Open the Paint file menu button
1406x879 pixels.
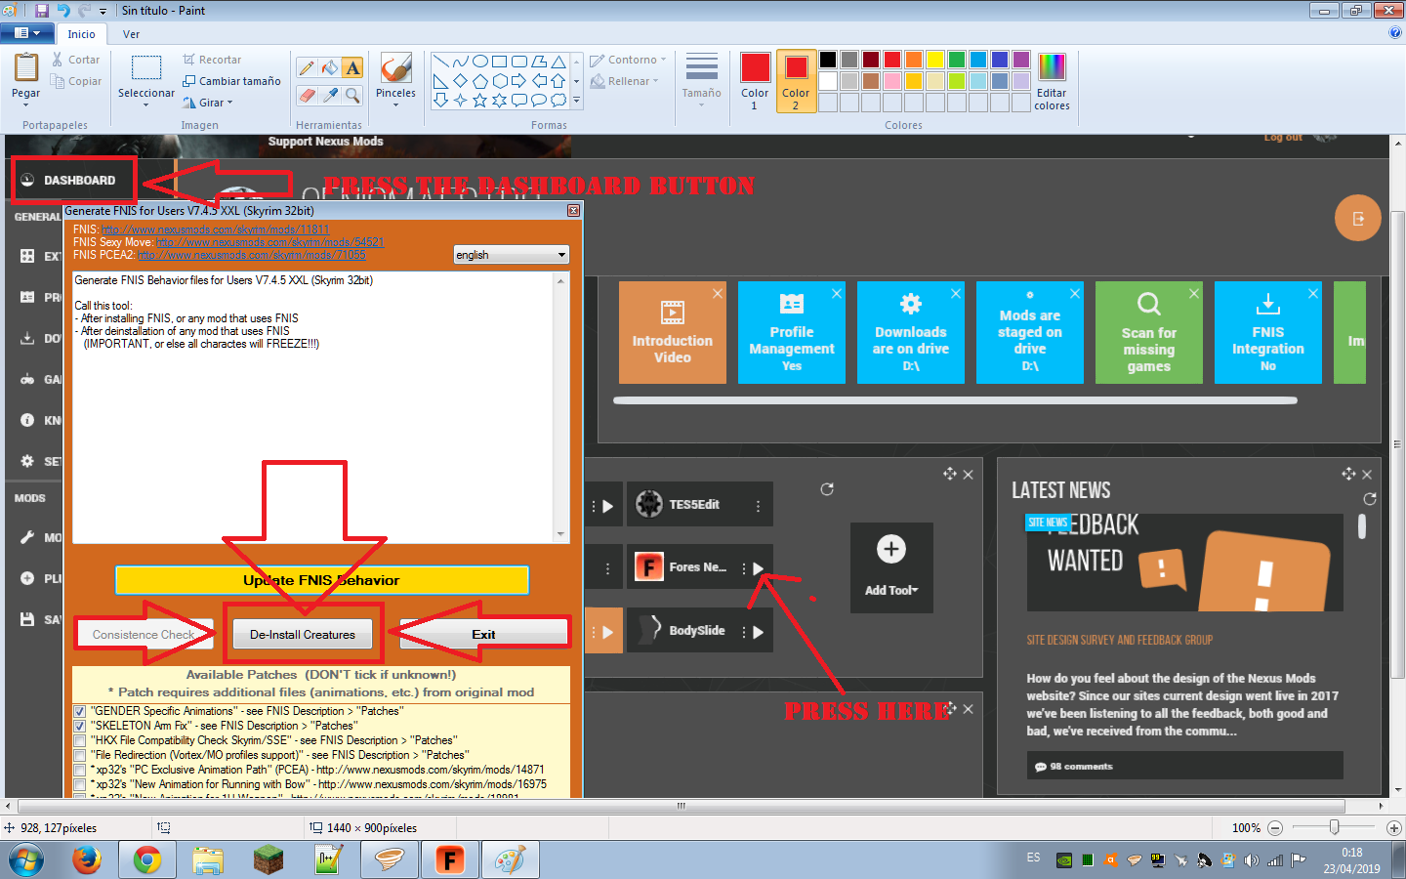pyautogui.click(x=27, y=33)
